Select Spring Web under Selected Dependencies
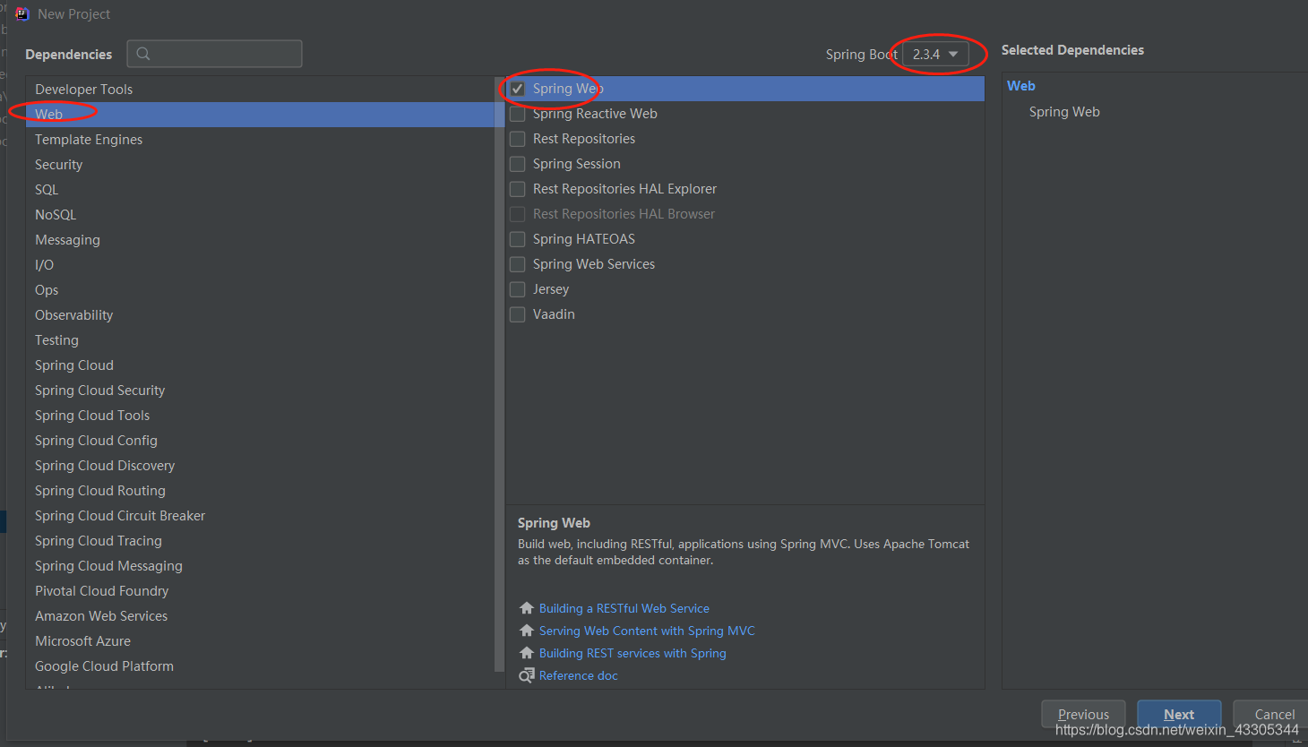The width and height of the screenshot is (1308, 747). tap(1064, 112)
